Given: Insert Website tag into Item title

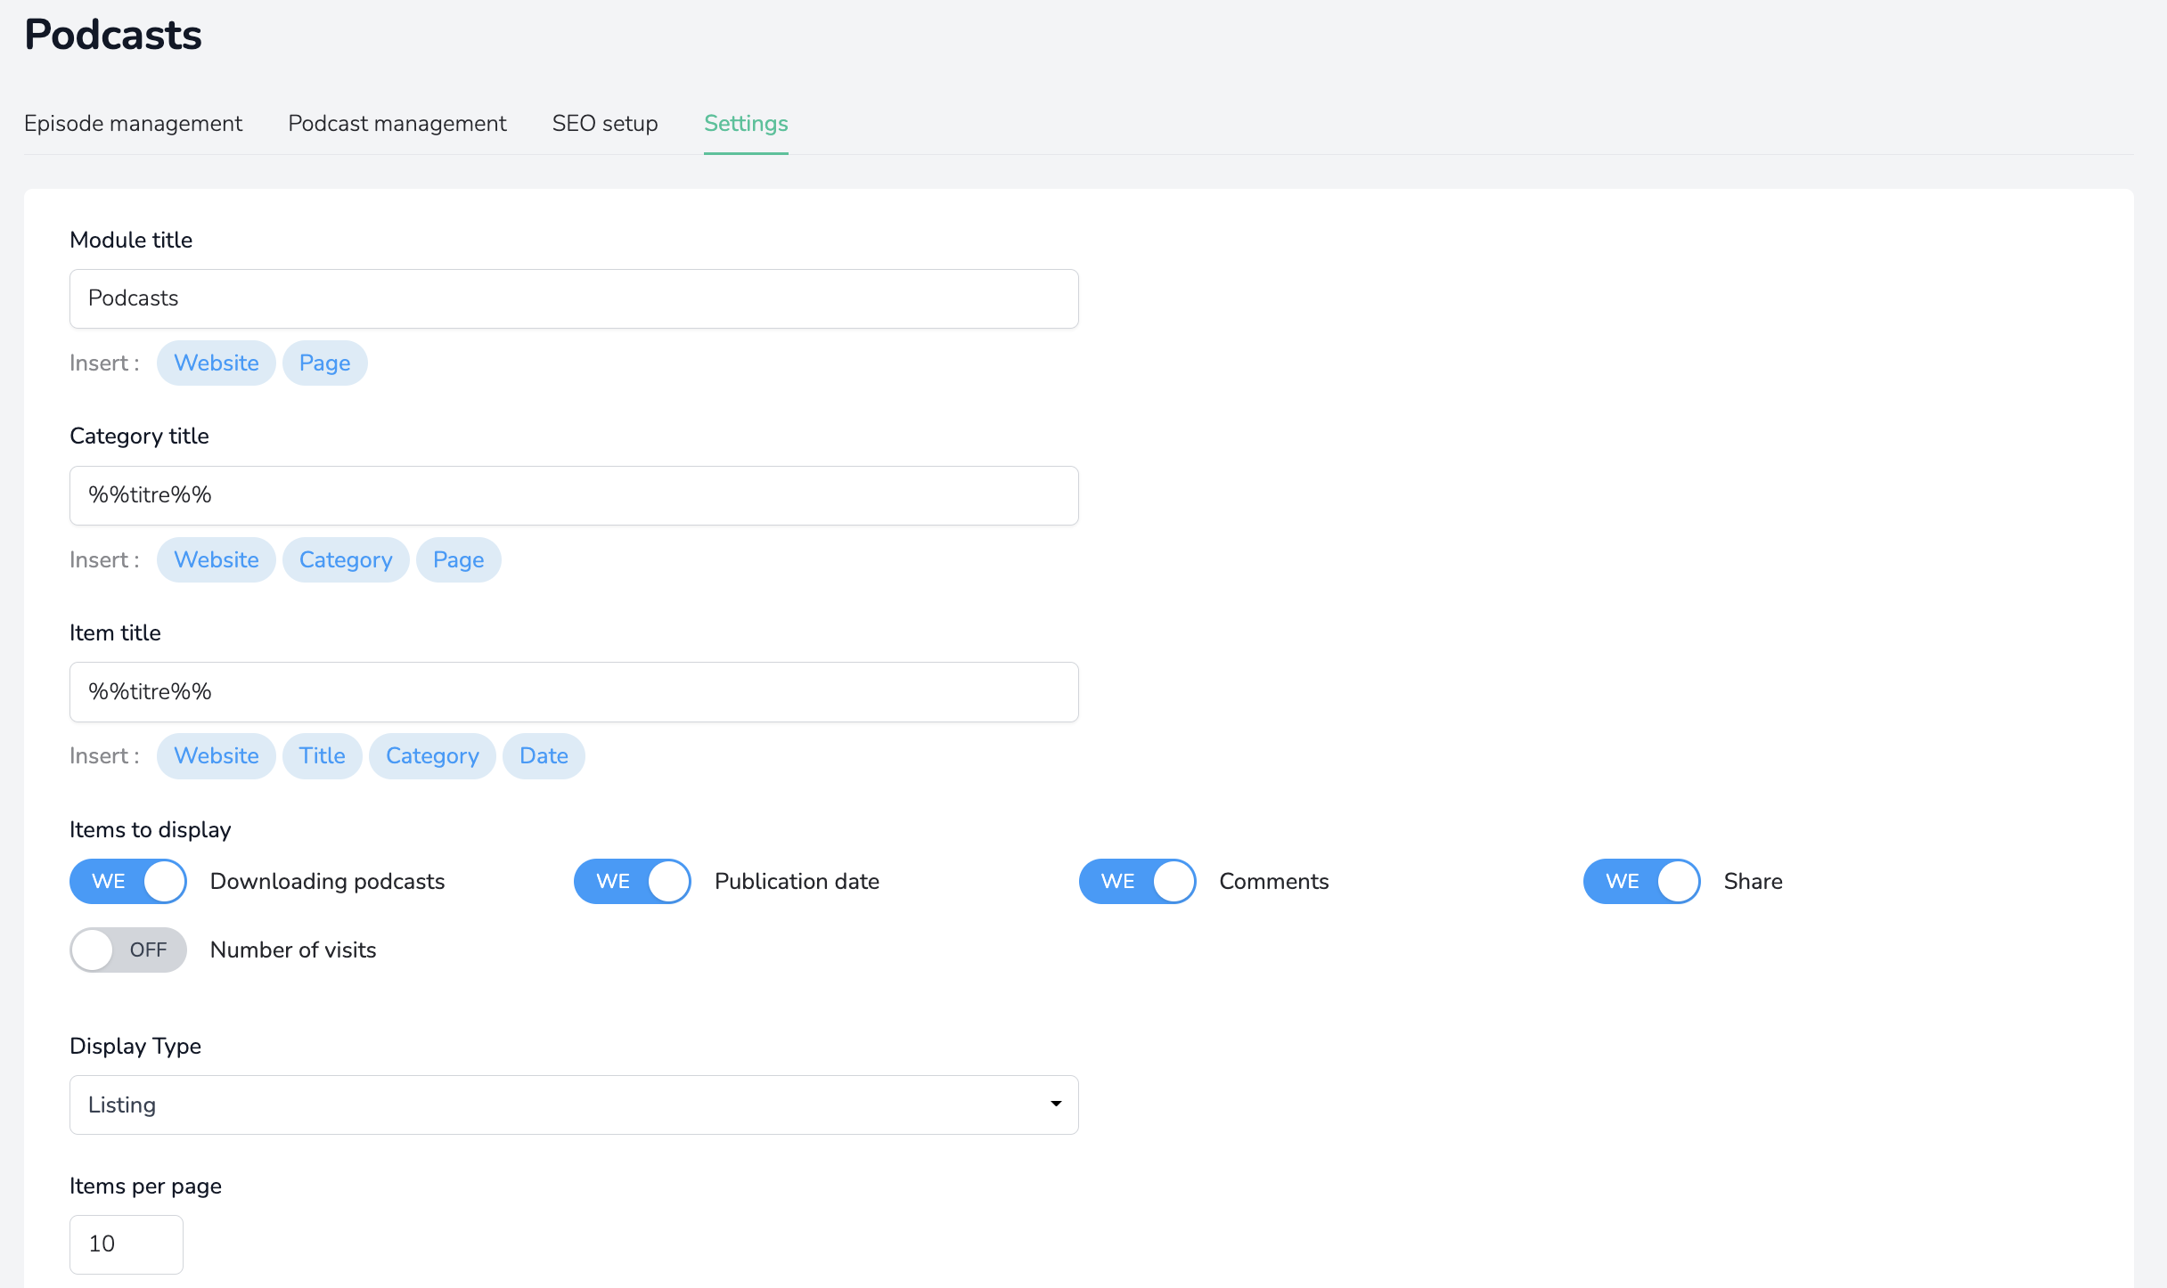Looking at the screenshot, I should (217, 755).
